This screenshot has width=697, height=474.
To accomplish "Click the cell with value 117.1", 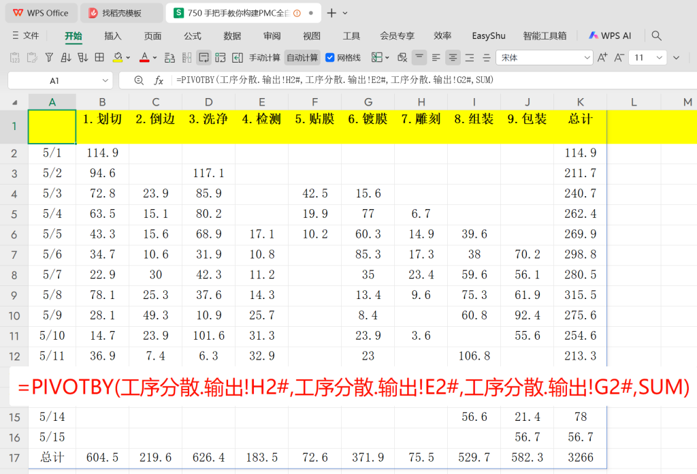I will pyautogui.click(x=208, y=173).
